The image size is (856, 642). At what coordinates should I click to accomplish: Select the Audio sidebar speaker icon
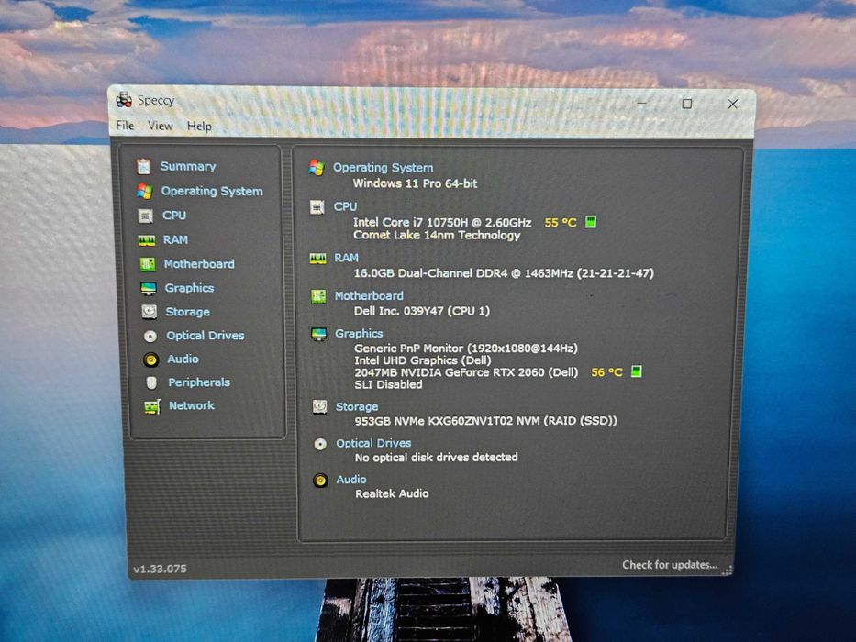[x=151, y=360]
